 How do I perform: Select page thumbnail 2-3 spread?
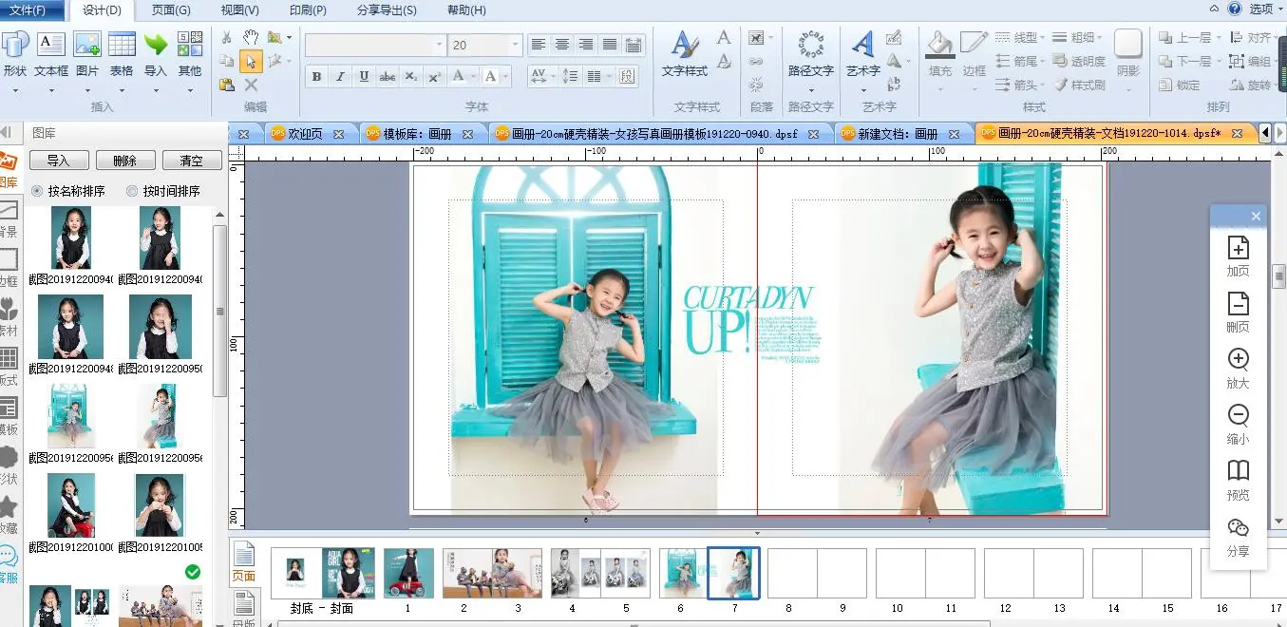point(492,573)
